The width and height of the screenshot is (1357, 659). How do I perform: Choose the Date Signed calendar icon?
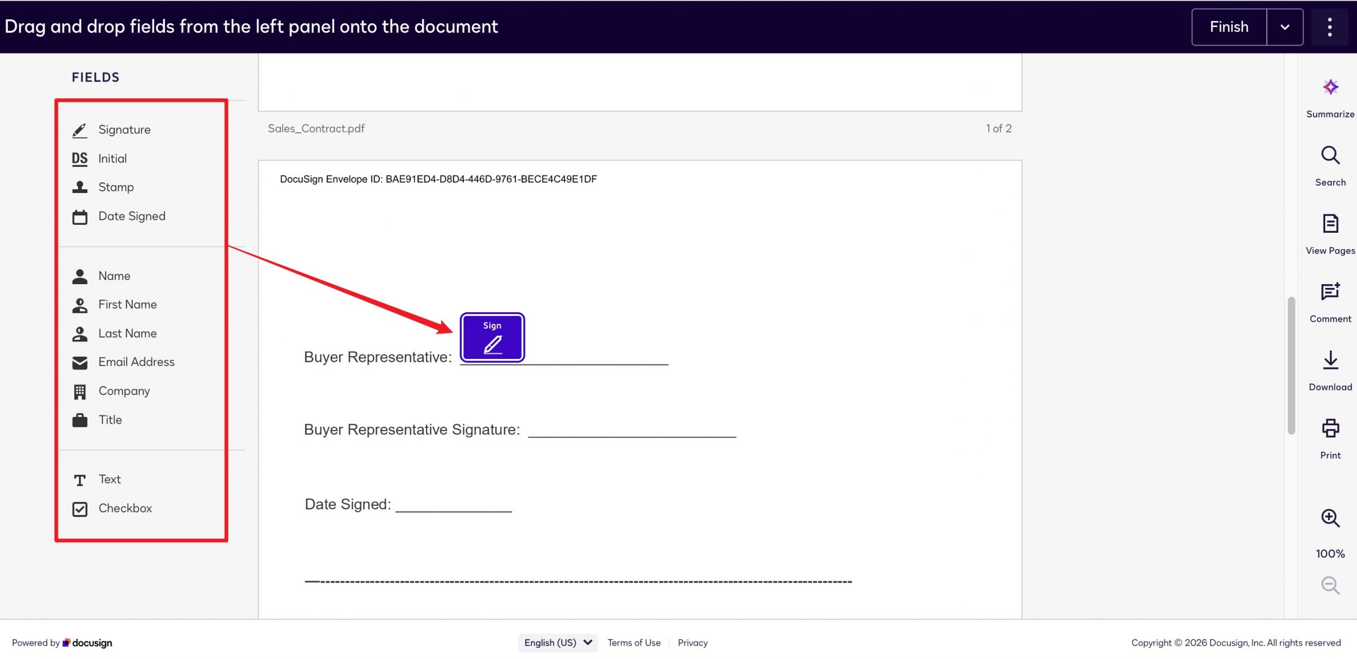80,216
